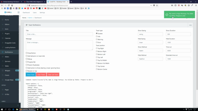The height and width of the screenshot is (111, 198).
Task: Click the success toast checkmark icon
Action: [167, 14]
